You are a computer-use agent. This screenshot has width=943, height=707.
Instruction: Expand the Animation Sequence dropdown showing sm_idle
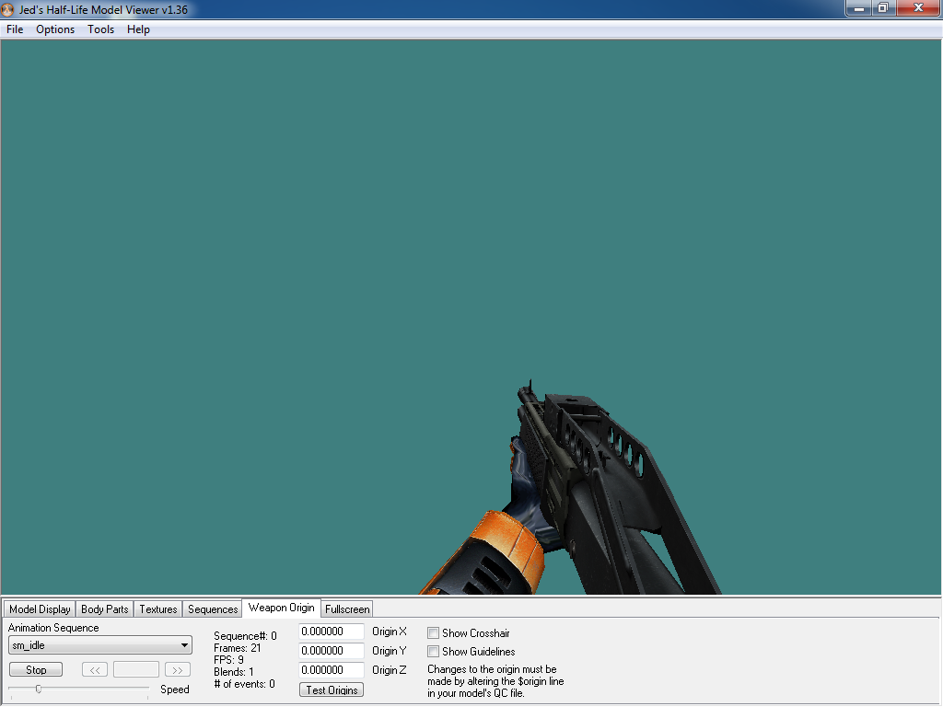coord(99,645)
